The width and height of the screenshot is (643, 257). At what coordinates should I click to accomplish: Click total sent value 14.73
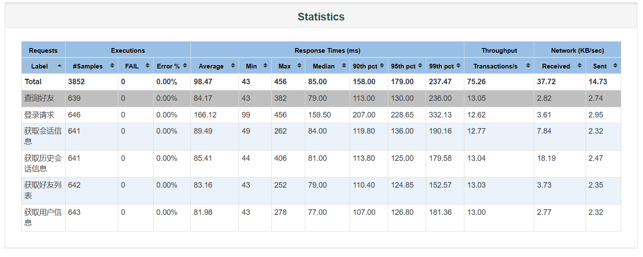(x=598, y=81)
